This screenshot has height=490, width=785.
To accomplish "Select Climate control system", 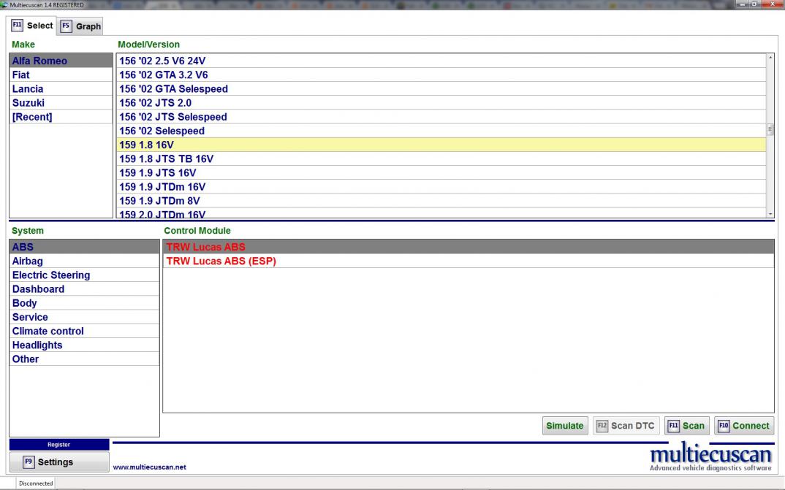I will (x=84, y=331).
